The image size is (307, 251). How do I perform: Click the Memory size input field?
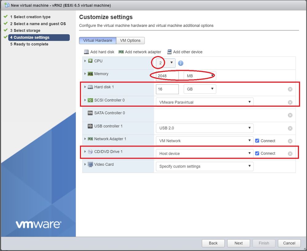167,76
